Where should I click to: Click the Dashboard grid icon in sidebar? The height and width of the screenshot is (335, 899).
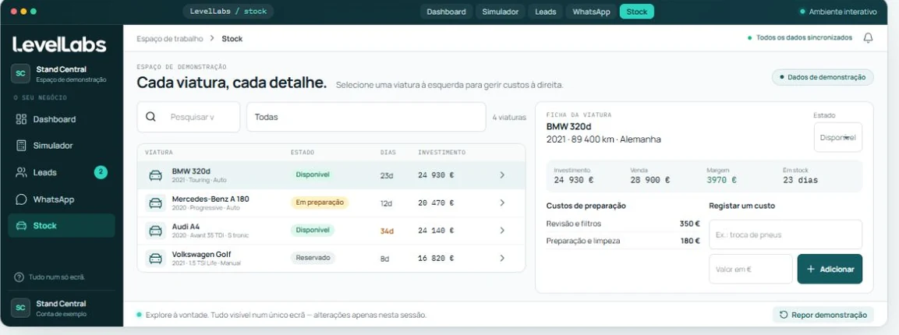point(21,119)
